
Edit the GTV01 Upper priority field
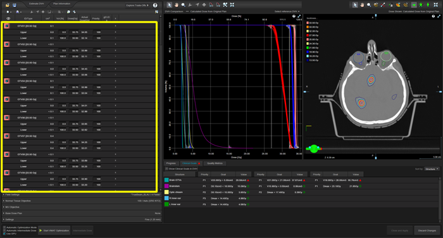(x=97, y=32)
